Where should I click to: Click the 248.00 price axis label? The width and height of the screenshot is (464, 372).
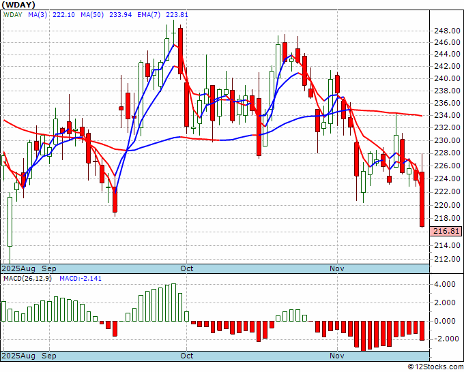(447, 31)
